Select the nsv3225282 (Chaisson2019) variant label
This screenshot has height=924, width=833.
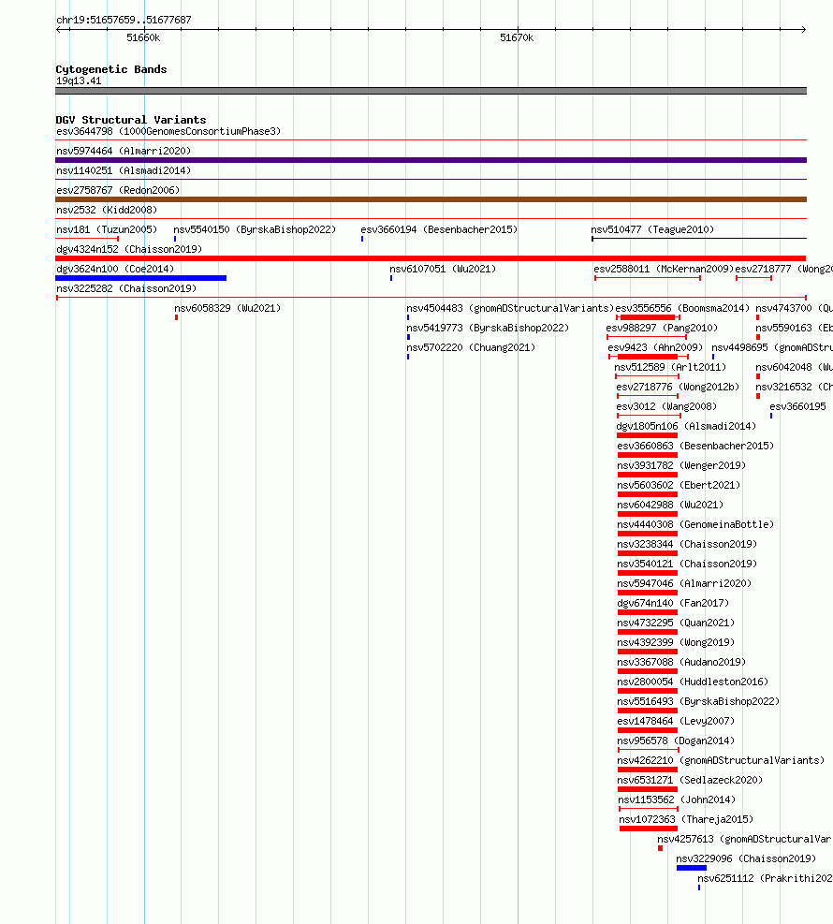126,288
